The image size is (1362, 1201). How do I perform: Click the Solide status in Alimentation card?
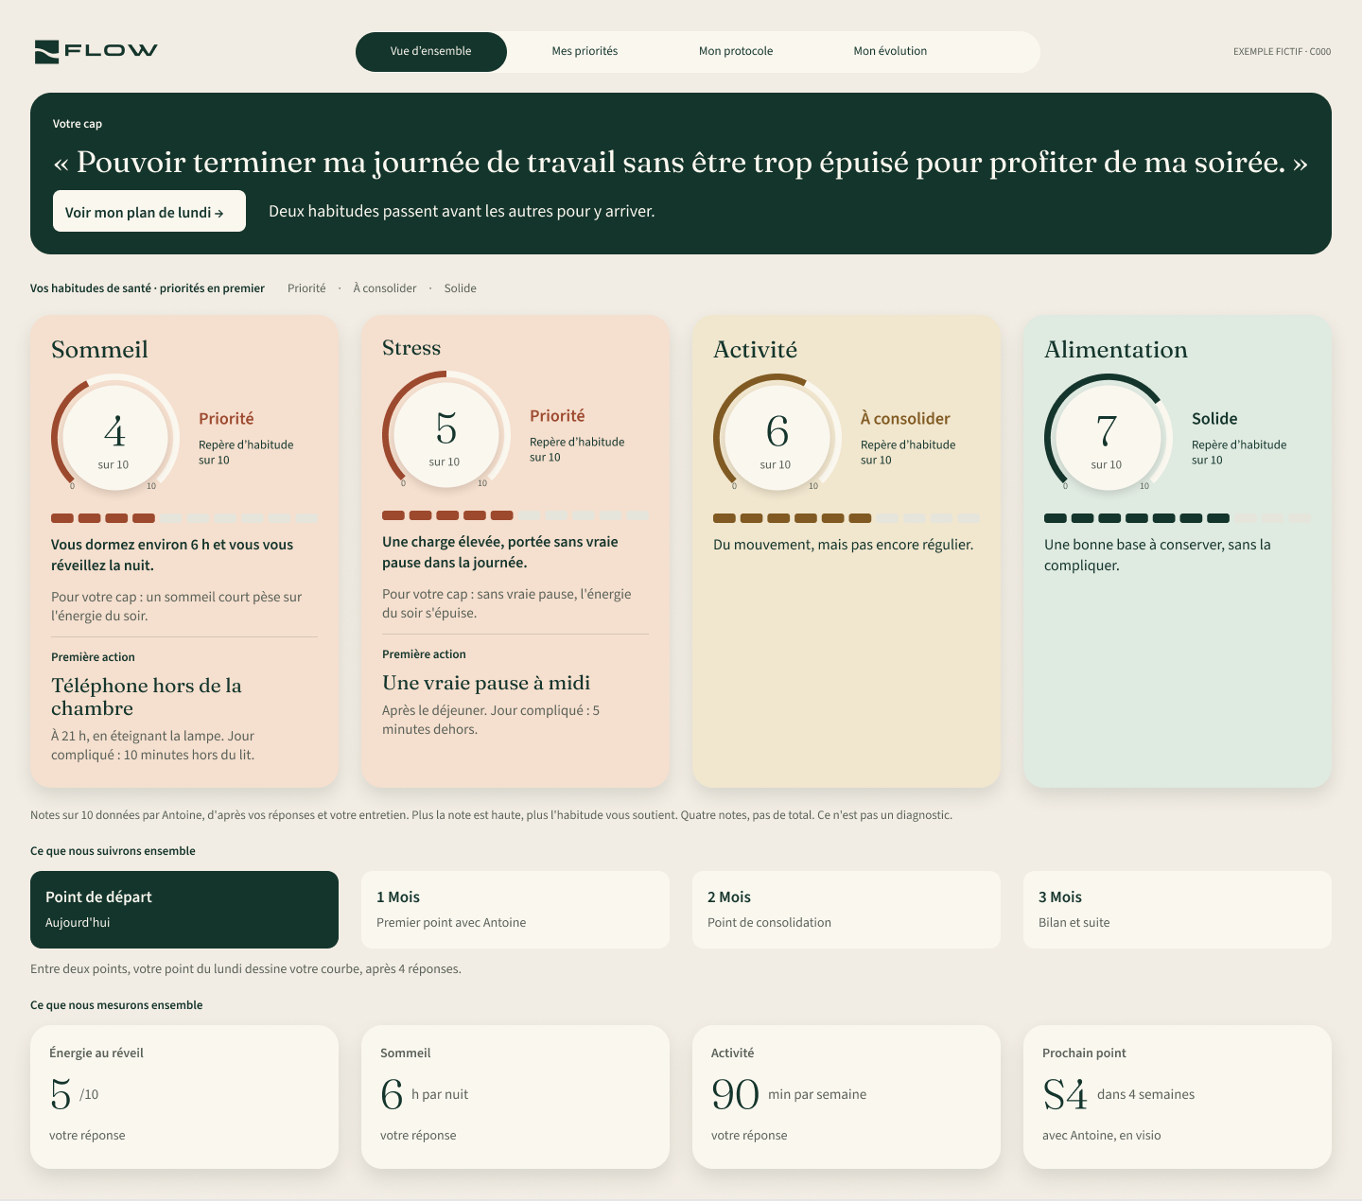click(x=1214, y=419)
